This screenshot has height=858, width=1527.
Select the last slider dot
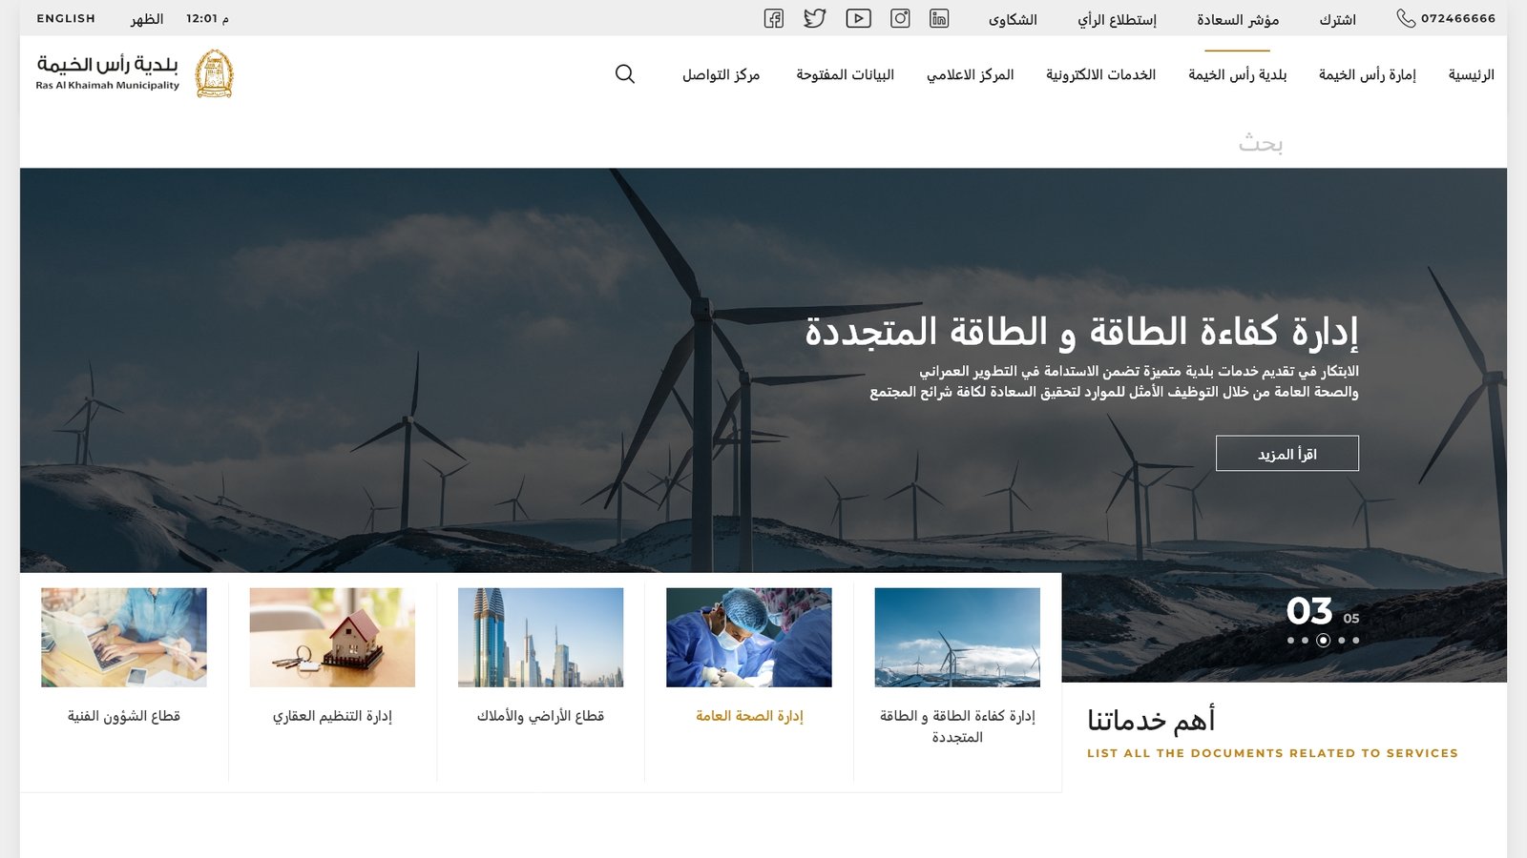point(1356,641)
